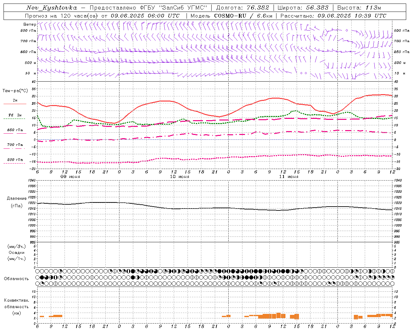Click the grid resolution 6.6км
411x329 pixels.
265,16
